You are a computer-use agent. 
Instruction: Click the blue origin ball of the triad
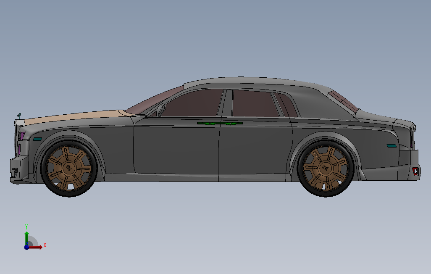(26, 247)
